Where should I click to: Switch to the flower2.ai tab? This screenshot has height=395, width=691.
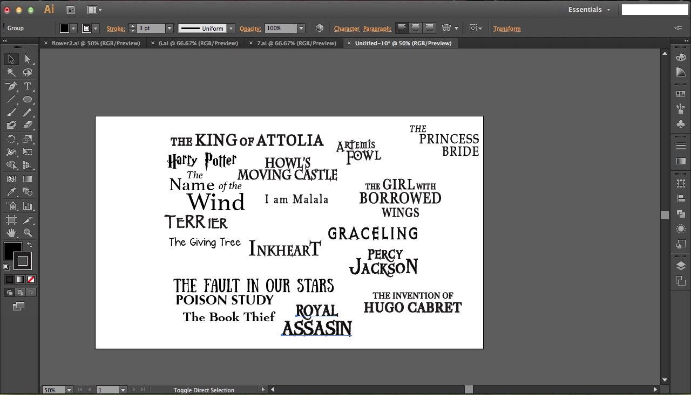point(96,43)
